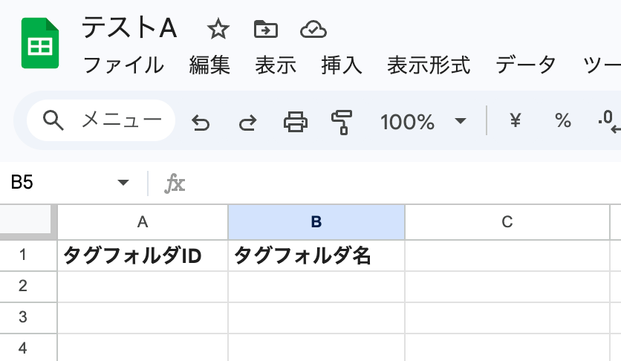621x361 pixels.
Task: Click the decrease decimal places icon
Action: coord(609,121)
